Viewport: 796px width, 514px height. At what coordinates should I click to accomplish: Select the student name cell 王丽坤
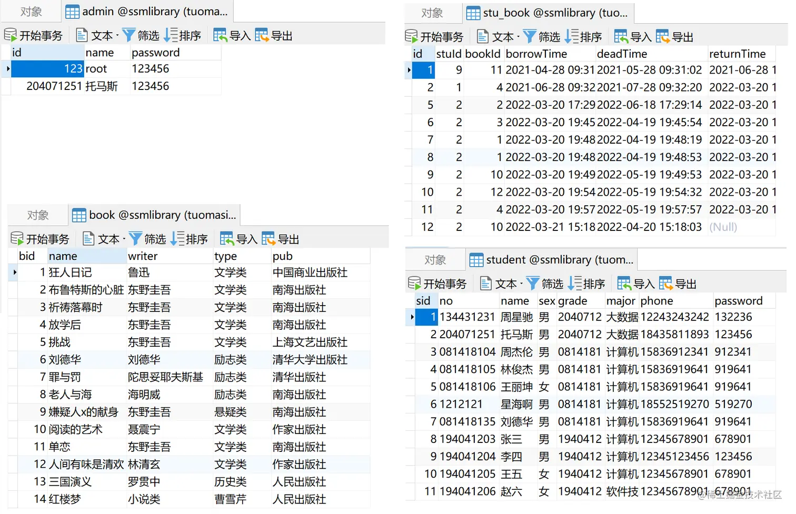[518, 387]
